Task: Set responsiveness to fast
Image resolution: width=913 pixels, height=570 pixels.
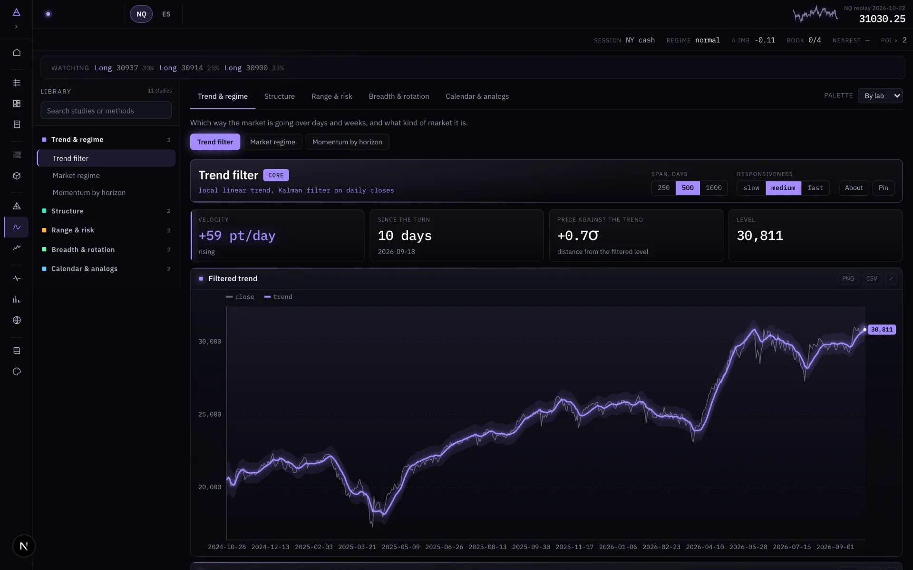Action: coord(815,188)
